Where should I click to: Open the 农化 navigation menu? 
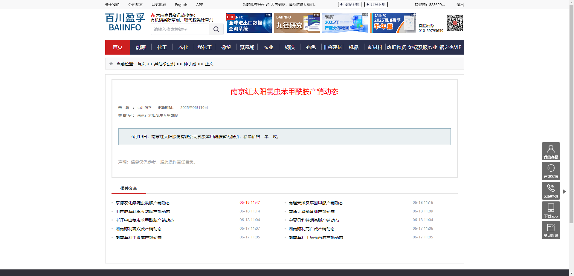(183, 47)
